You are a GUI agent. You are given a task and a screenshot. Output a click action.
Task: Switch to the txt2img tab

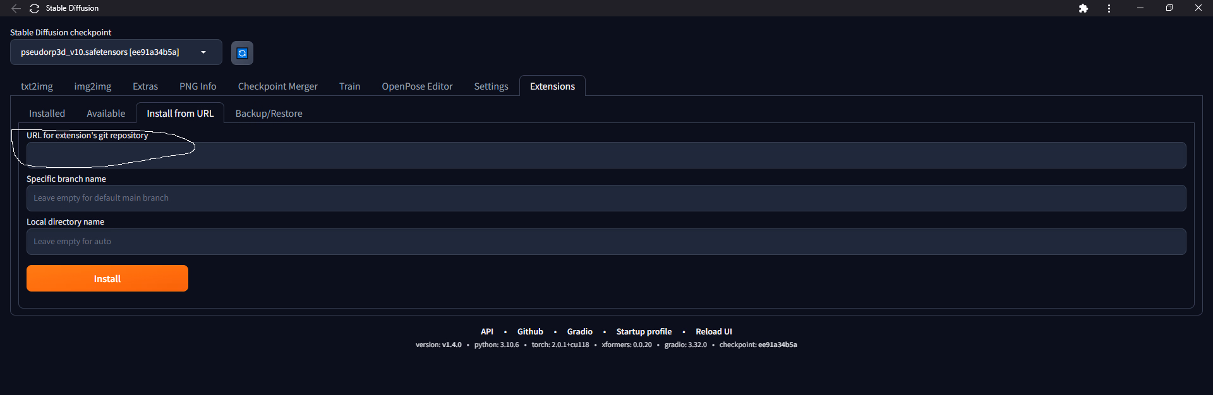tap(37, 86)
